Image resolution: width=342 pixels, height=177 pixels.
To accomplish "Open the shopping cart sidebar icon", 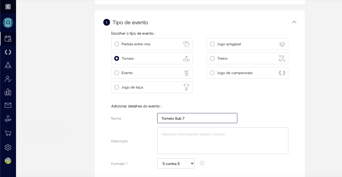I will (x=8, y=133).
